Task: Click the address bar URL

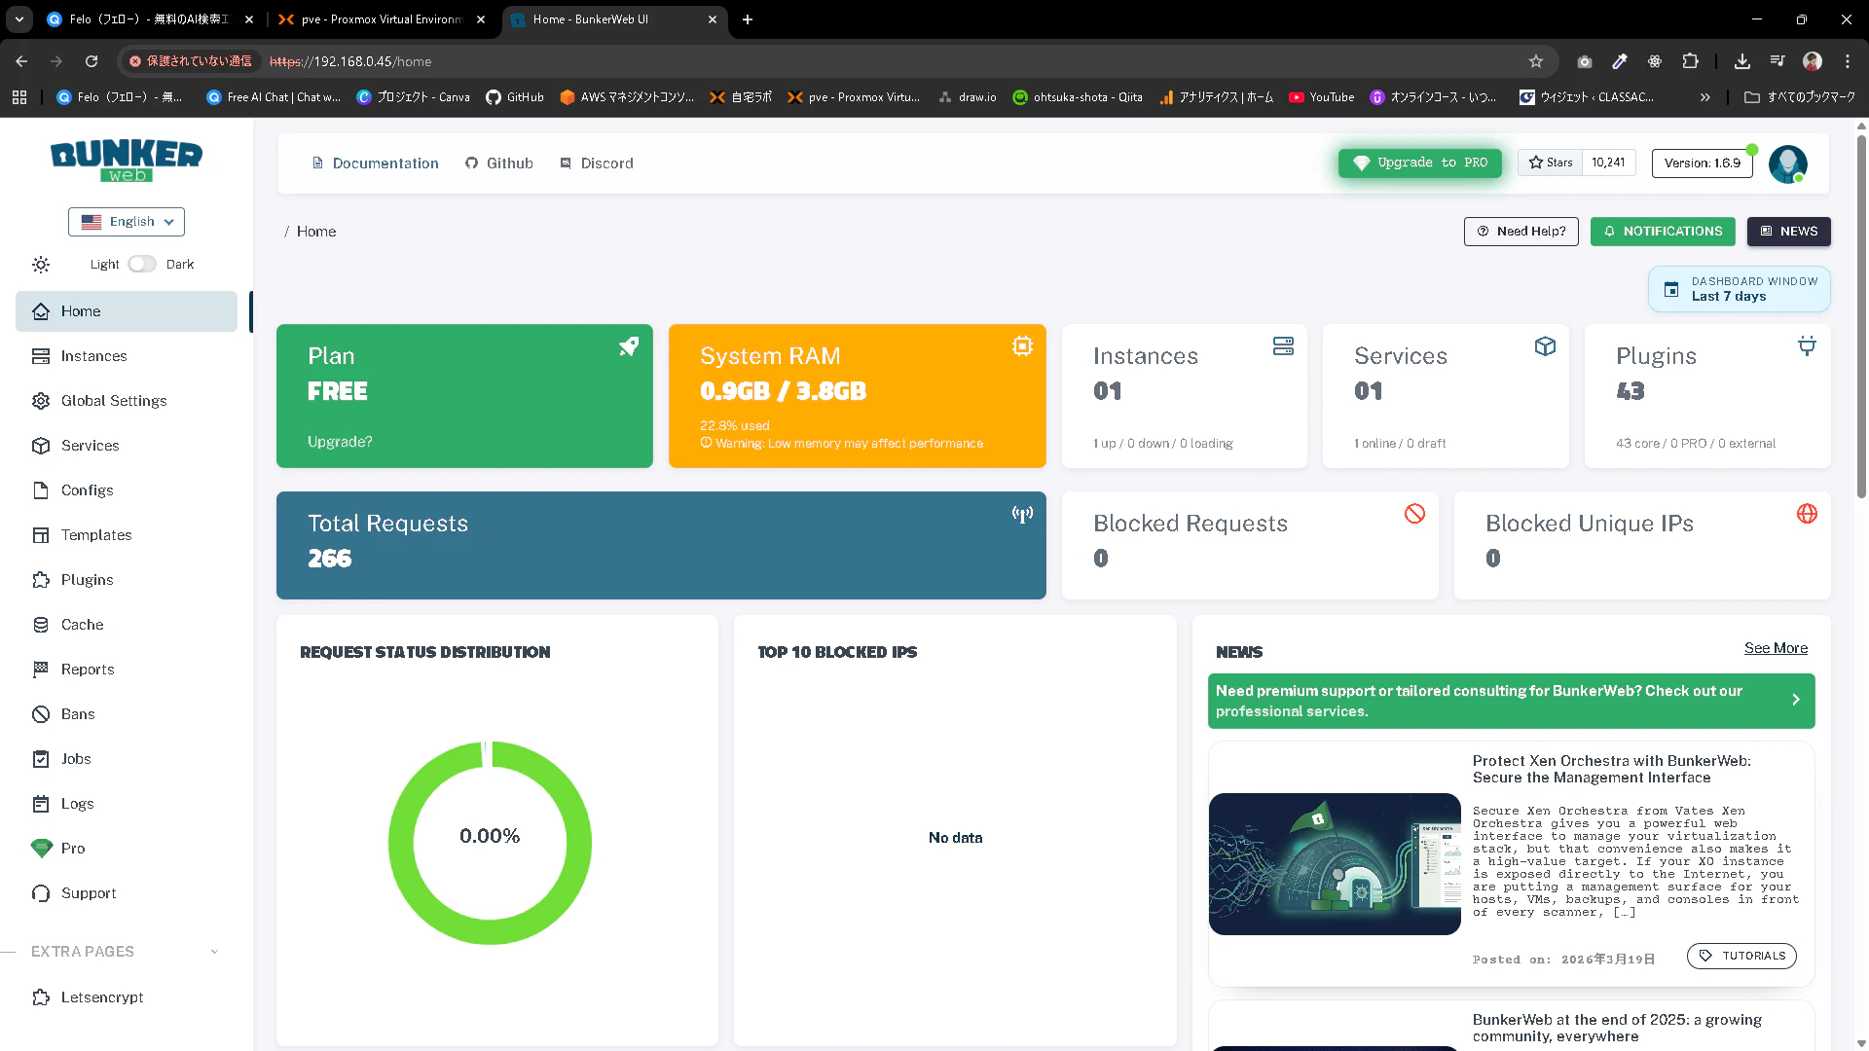Action: pos(350,61)
